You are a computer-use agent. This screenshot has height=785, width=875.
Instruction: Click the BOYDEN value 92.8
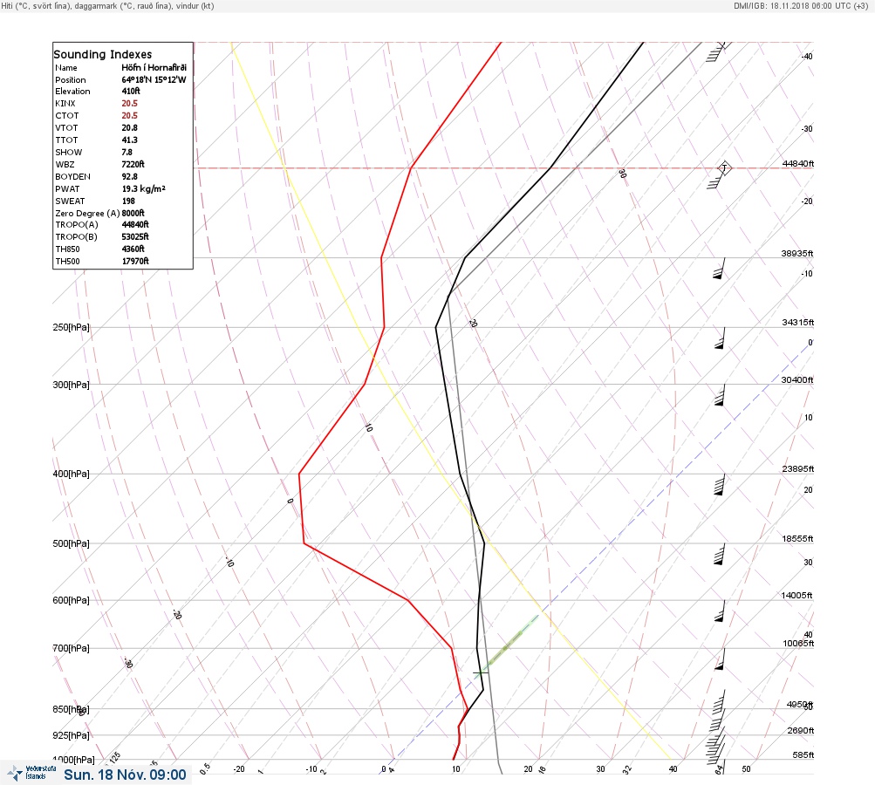pos(129,177)
